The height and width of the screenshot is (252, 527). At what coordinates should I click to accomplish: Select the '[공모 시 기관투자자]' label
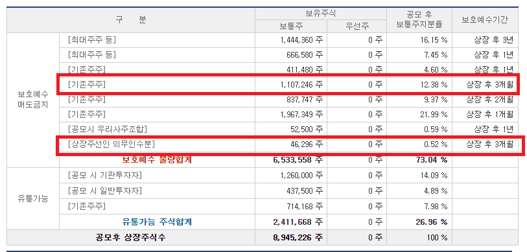(104, 175)
